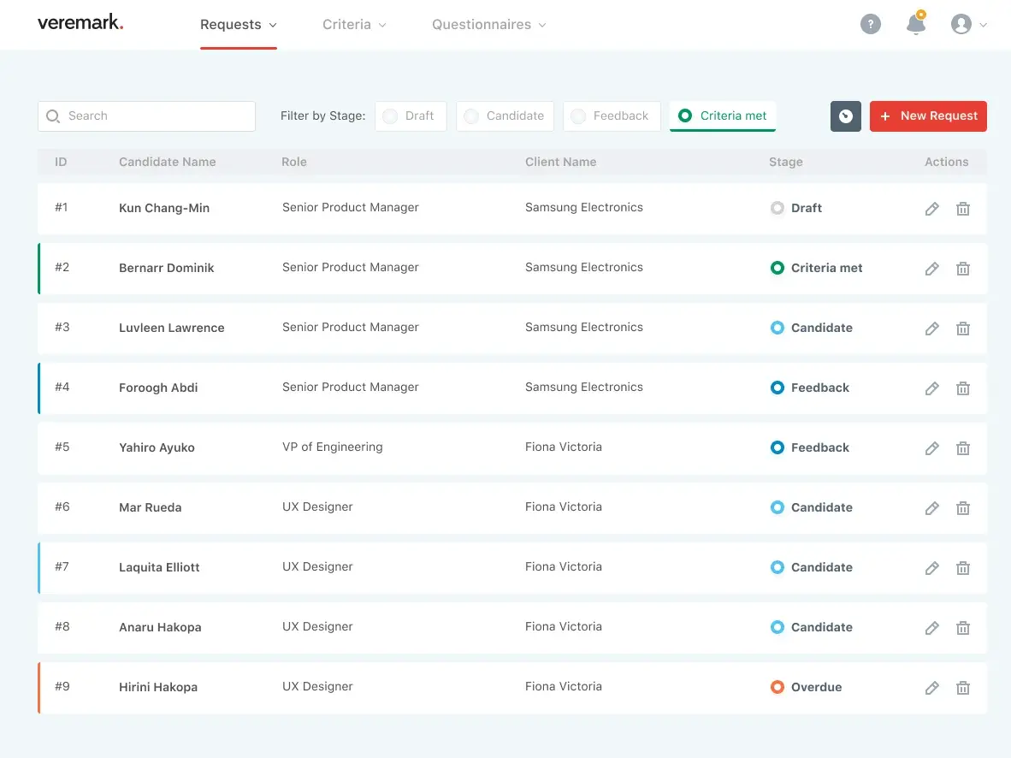Delete Bernarr Dominik's request via trash icon
This screenshot has width=1011, height=758.
962,269
